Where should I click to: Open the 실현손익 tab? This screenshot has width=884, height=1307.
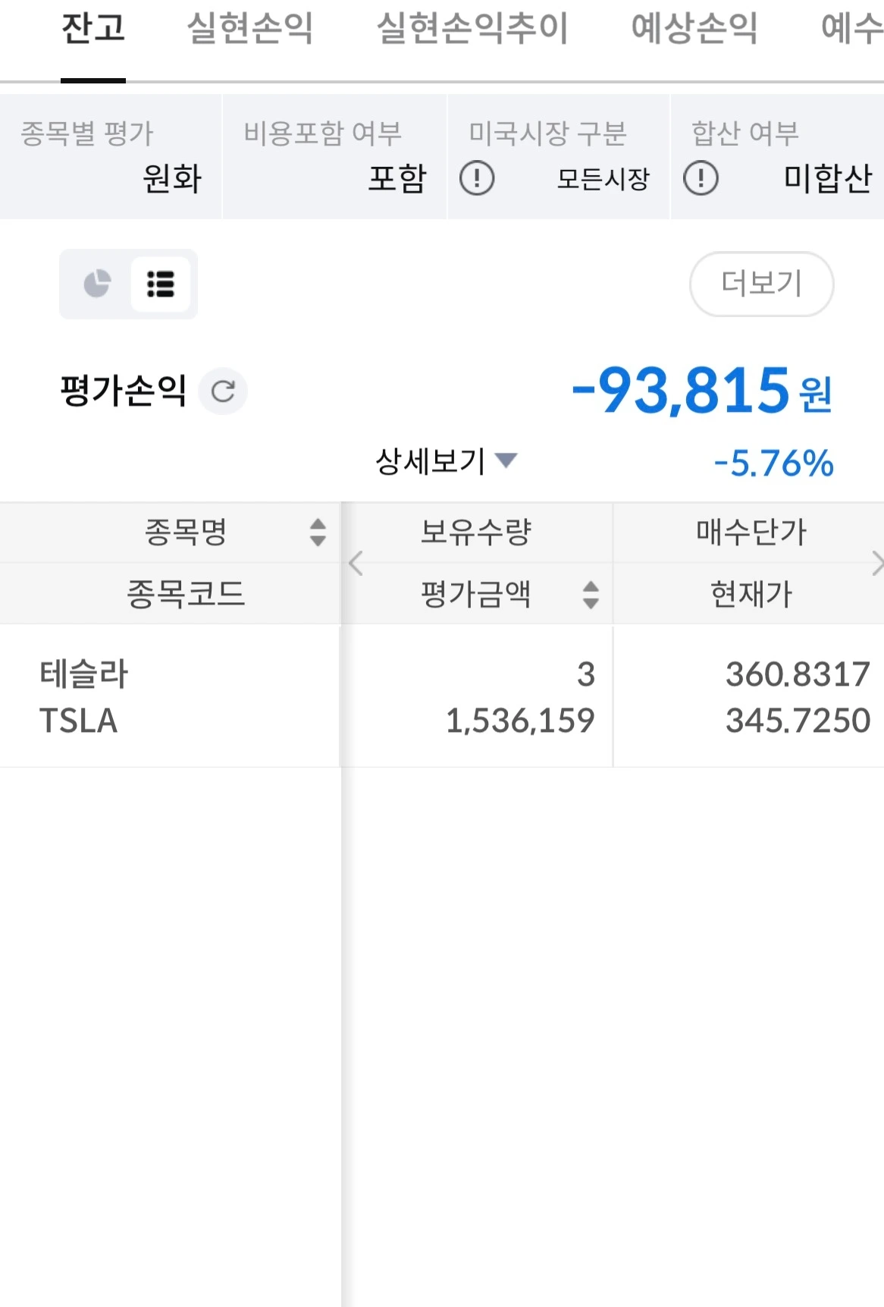click(x=250, y=29)
